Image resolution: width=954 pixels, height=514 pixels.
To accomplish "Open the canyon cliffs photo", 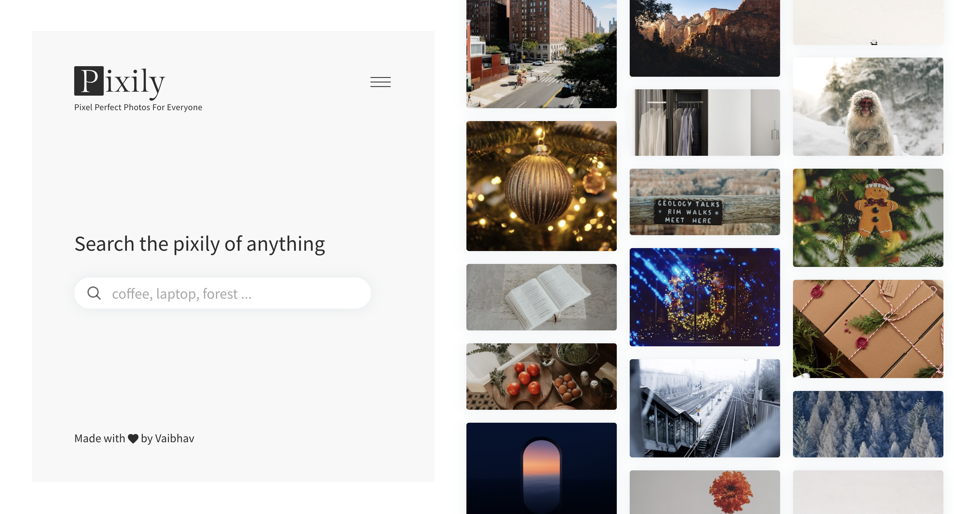I will coord(705,38).
